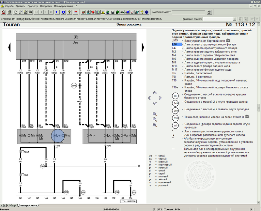Click the red book toolbar icon

[x=93, y=12]
